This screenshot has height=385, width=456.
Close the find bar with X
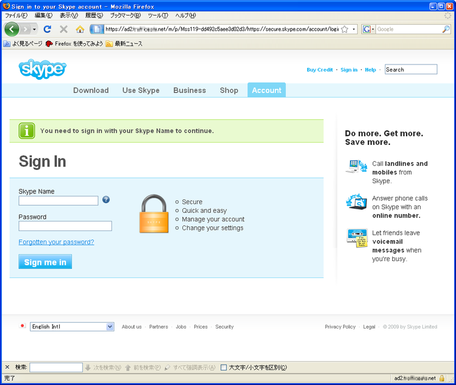7,367
